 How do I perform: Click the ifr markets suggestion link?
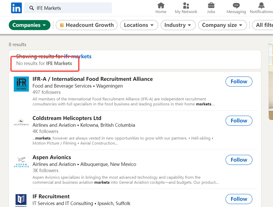[x=78, y=56]
